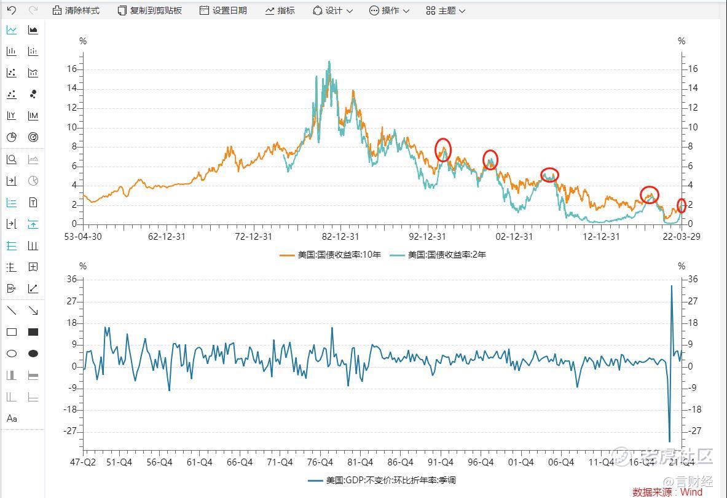Image resolution: width=727 pixels, height=498 pixels.
Task: Click the greyed horizontal bar chart icon
Action: [x=33, y=375]
